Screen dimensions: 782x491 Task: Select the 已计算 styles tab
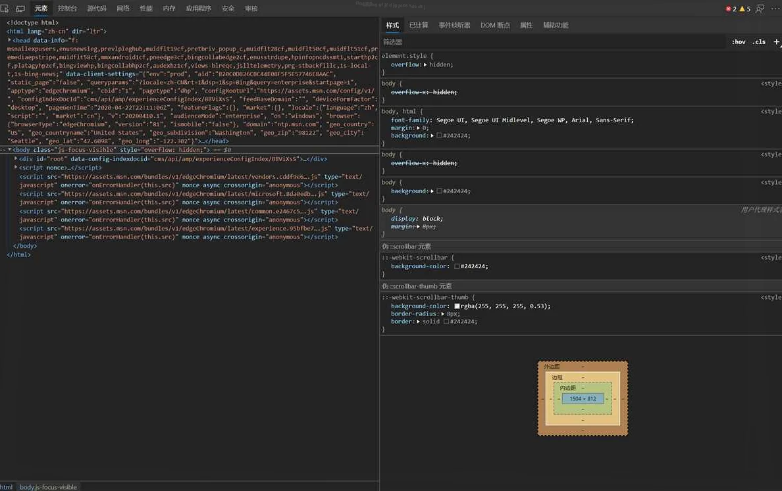(419, 25)
